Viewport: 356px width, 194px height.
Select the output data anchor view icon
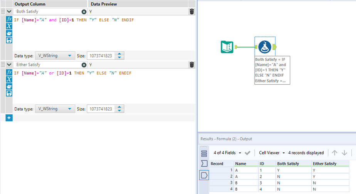click(204, 175)
